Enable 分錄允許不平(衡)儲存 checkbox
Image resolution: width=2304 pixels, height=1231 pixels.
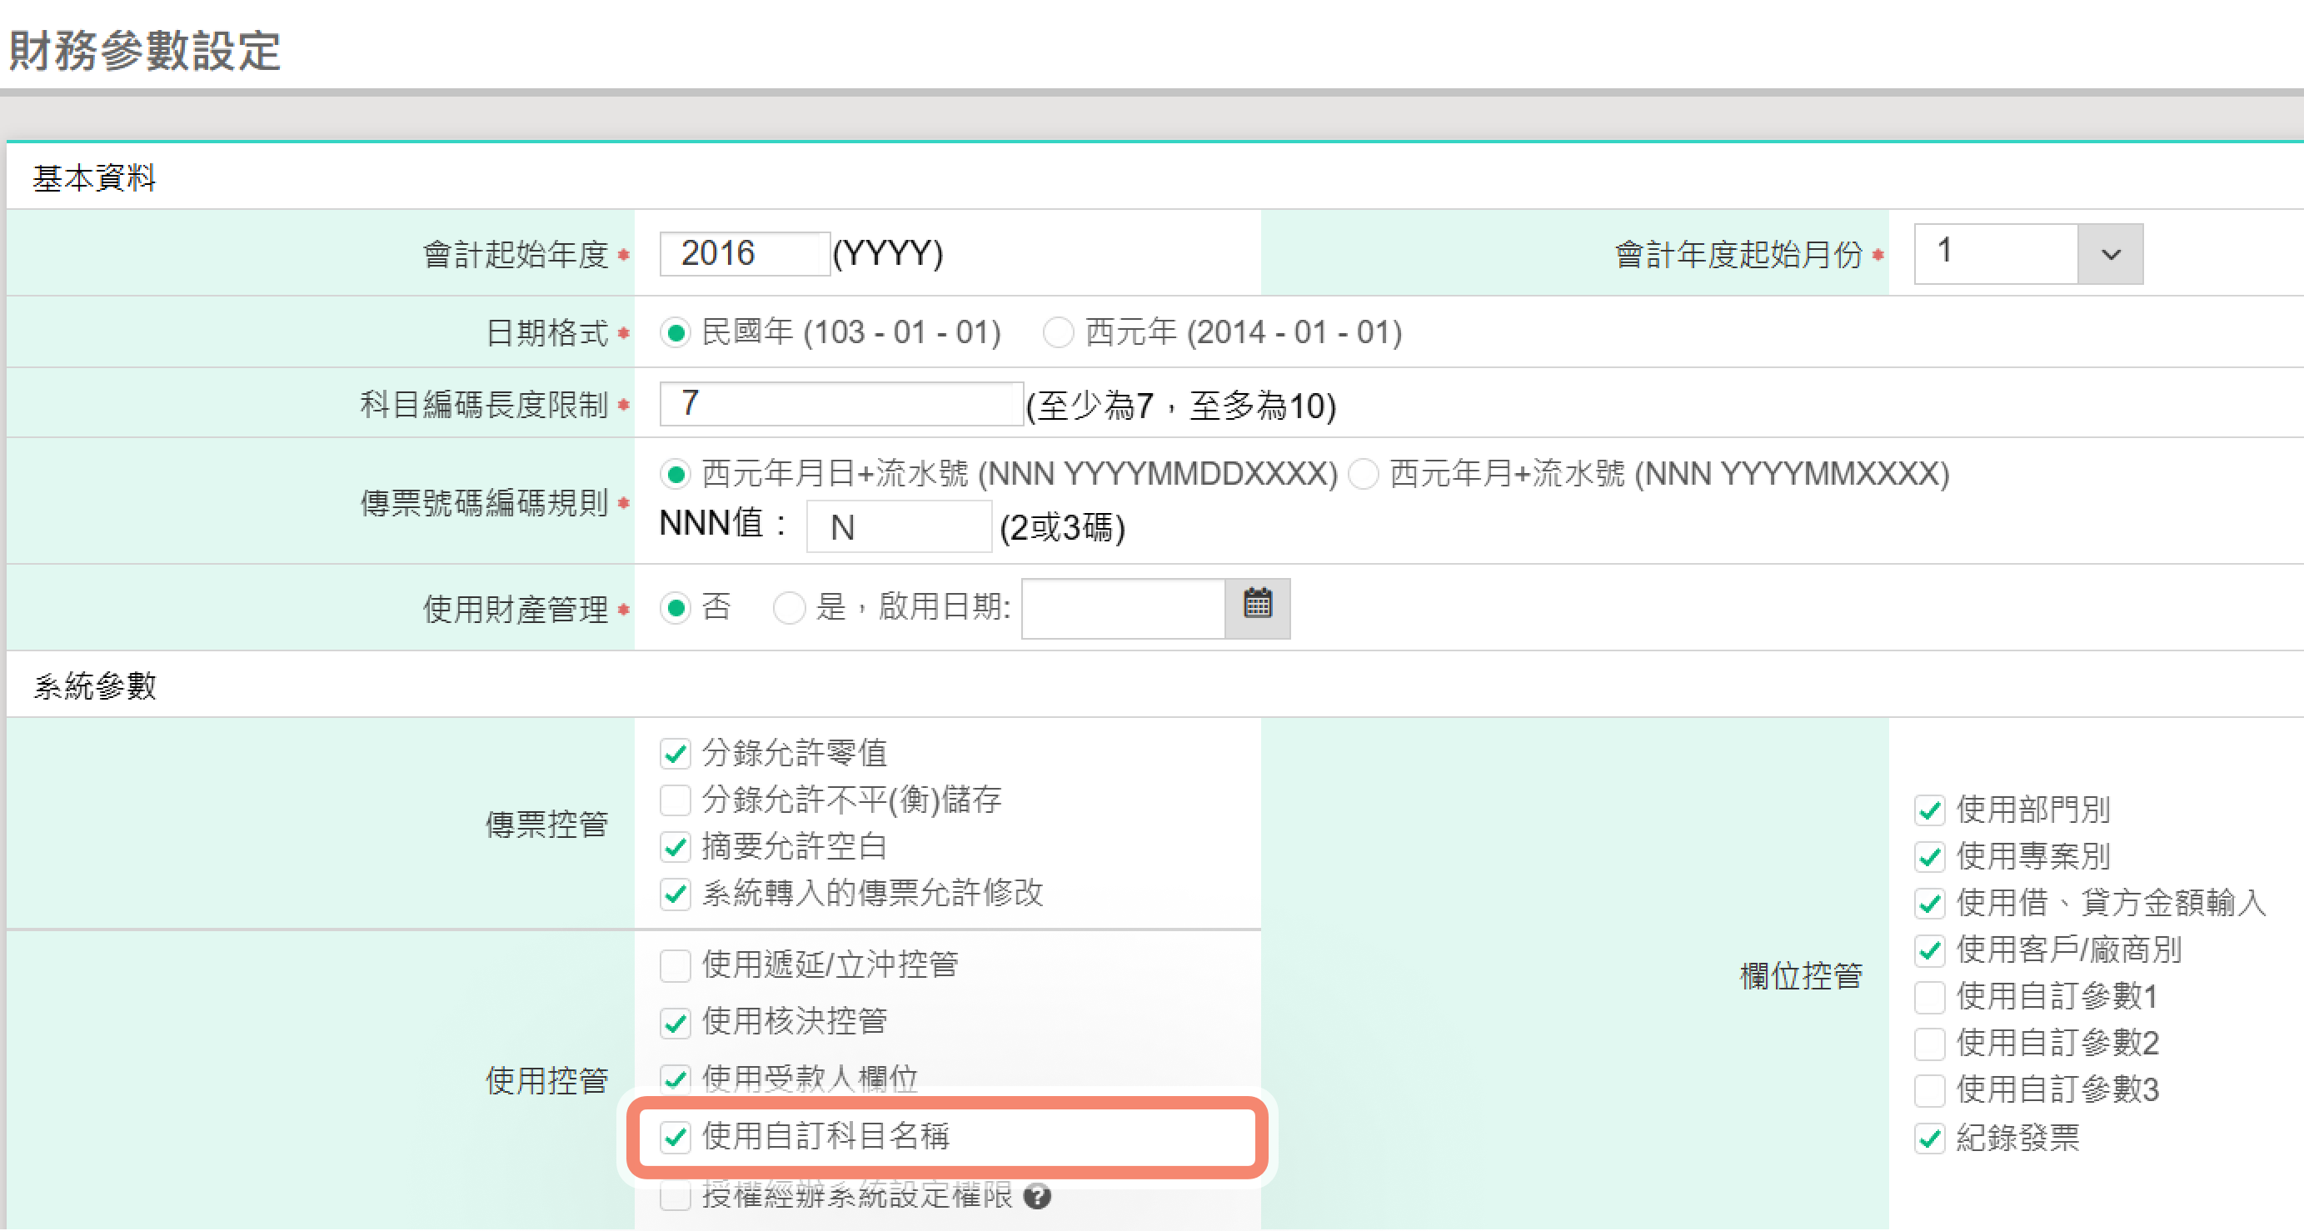[676, 800]
